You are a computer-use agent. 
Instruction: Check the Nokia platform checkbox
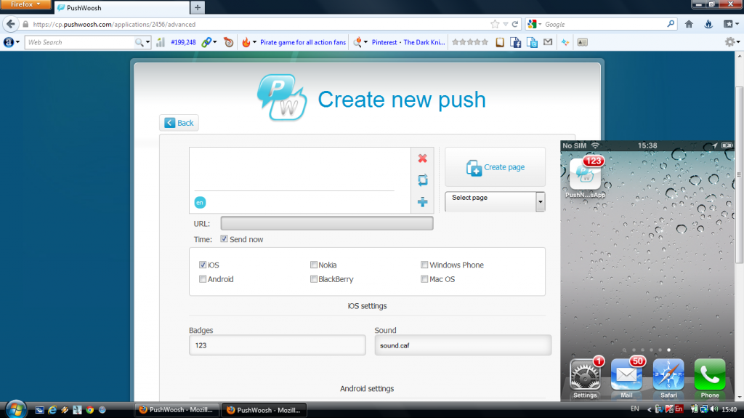314,265
